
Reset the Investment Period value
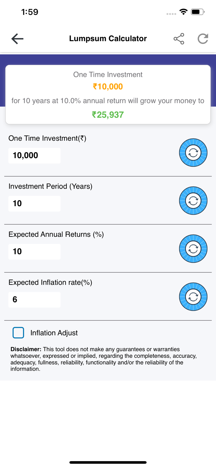pyautogui.click(x=193, y=201)
